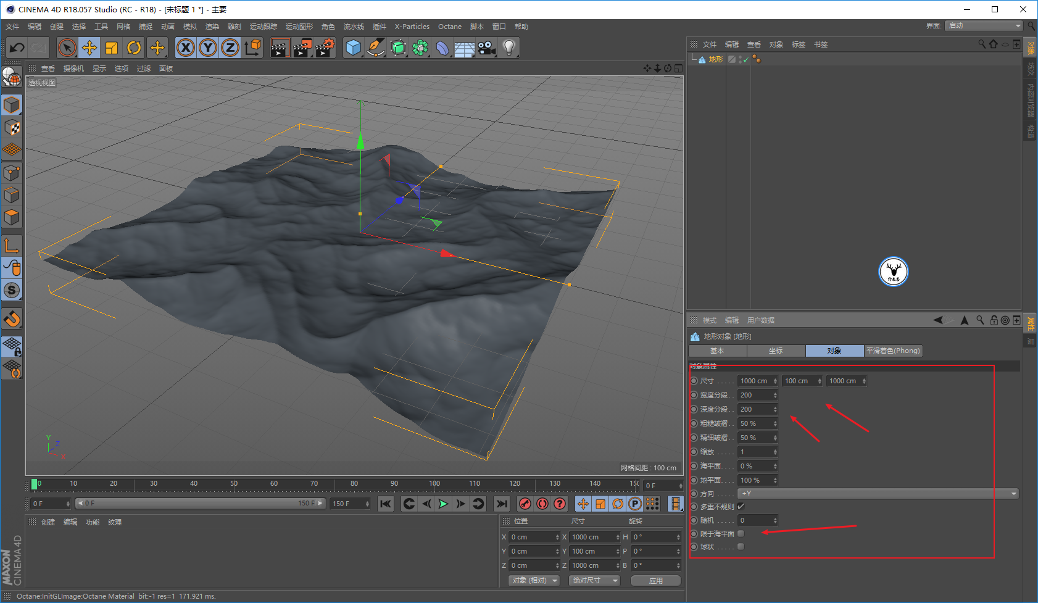
Task: Add a camera object
Action: click(x=486, y=48)
